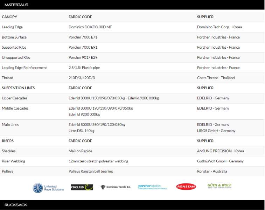Select the 'Shackles' row label

(9, 151)
